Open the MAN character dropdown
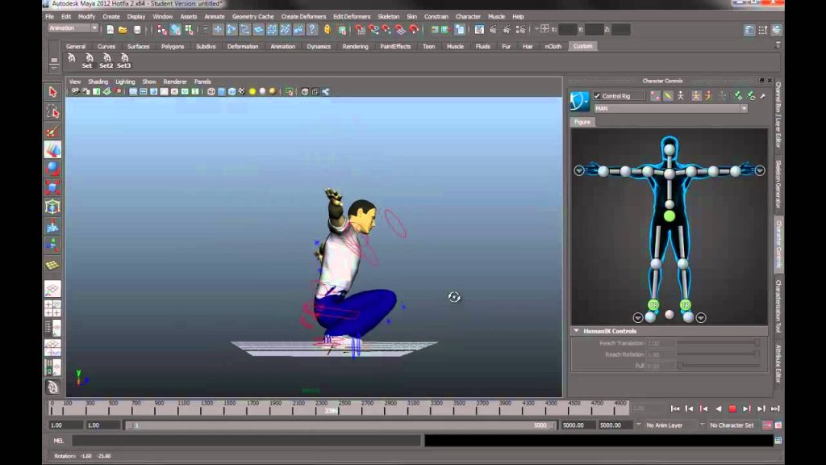 (670, 109)
